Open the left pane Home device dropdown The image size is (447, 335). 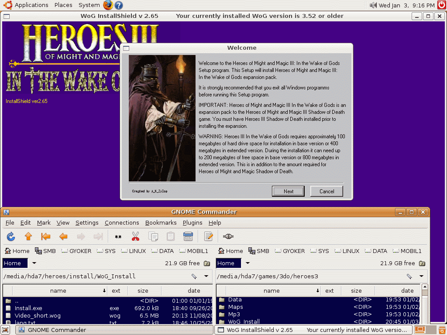pyautogui.click(x=34, y=263)
